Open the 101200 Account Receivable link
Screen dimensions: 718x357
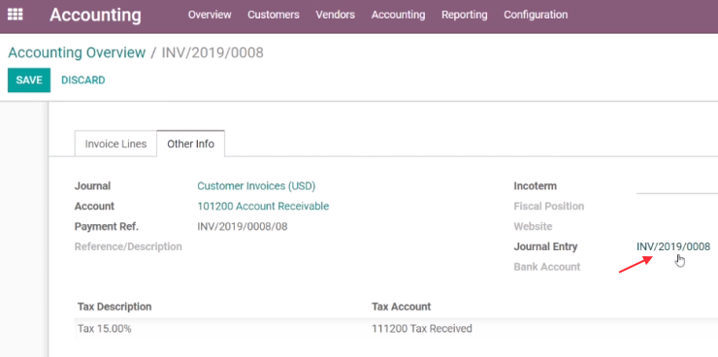click(263, 206)
